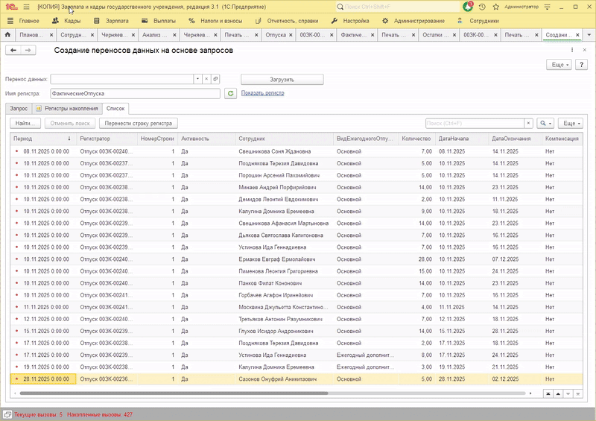
Task: Open the top Еще dropdown
Action: pos(560,65)
